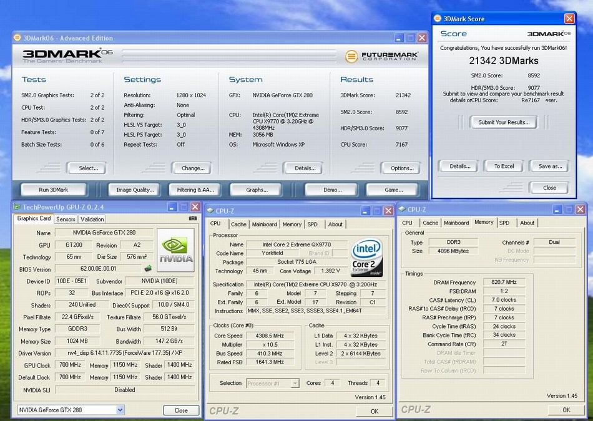
Task: Click the '21342 3DMarks' score text
Action: click(x=504, y=61)
